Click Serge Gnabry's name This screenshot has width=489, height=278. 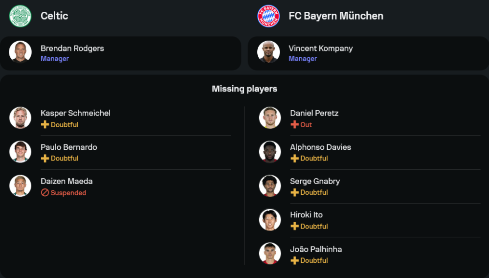pos(315,181)
